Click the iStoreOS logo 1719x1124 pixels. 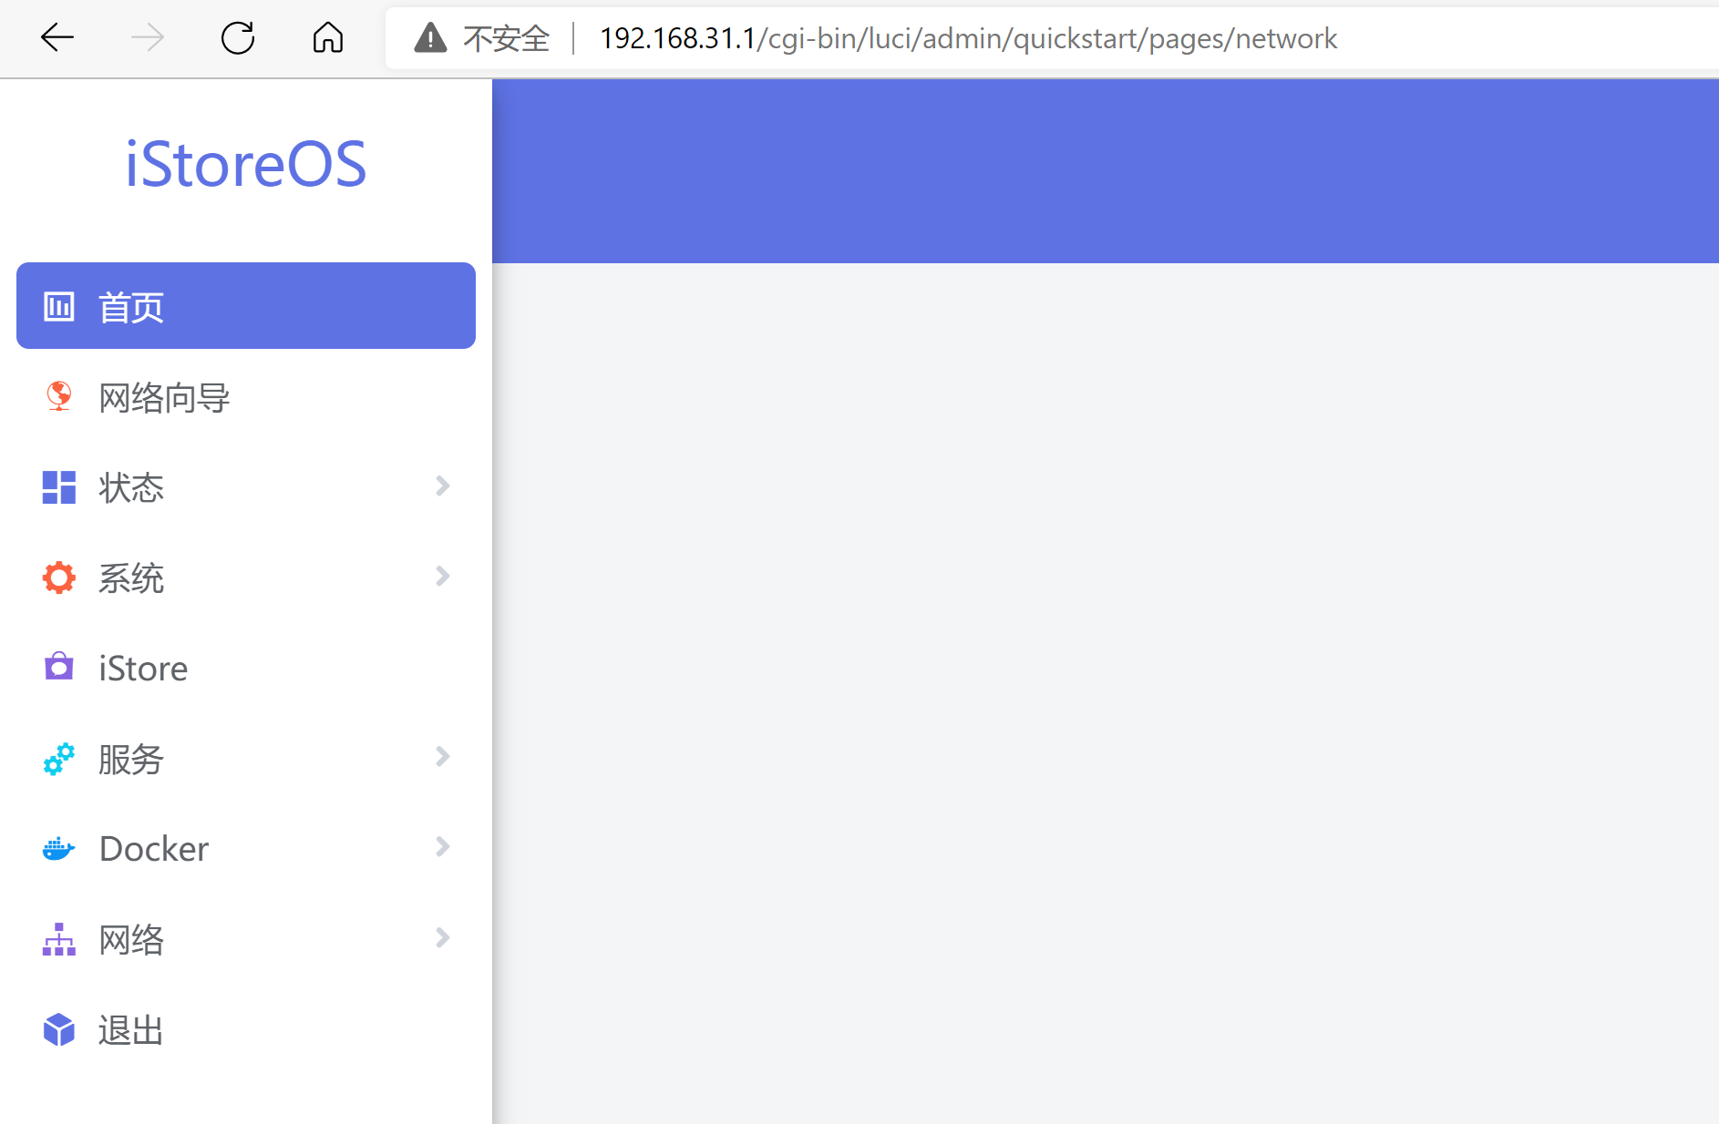pyautogui.click(x=246, y=164)
